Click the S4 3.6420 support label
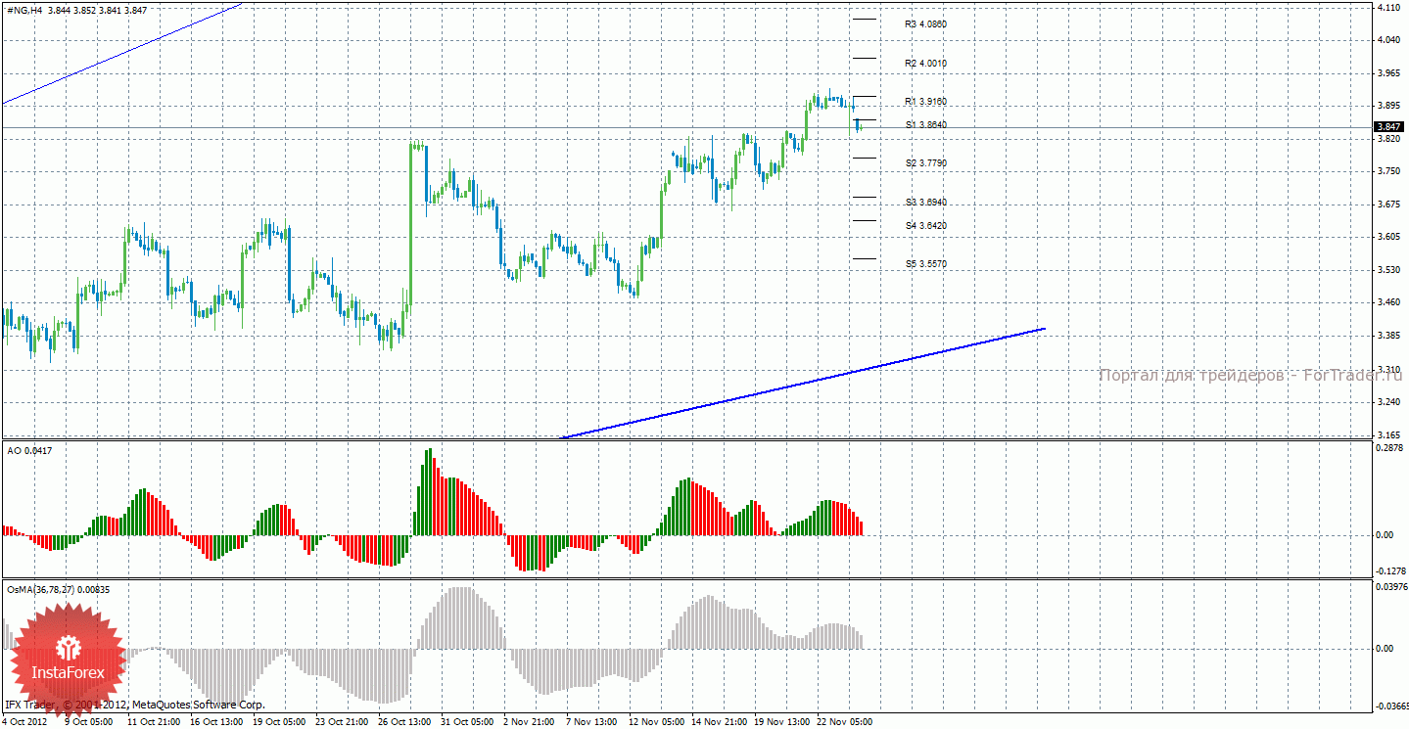 tap(925, 226)
